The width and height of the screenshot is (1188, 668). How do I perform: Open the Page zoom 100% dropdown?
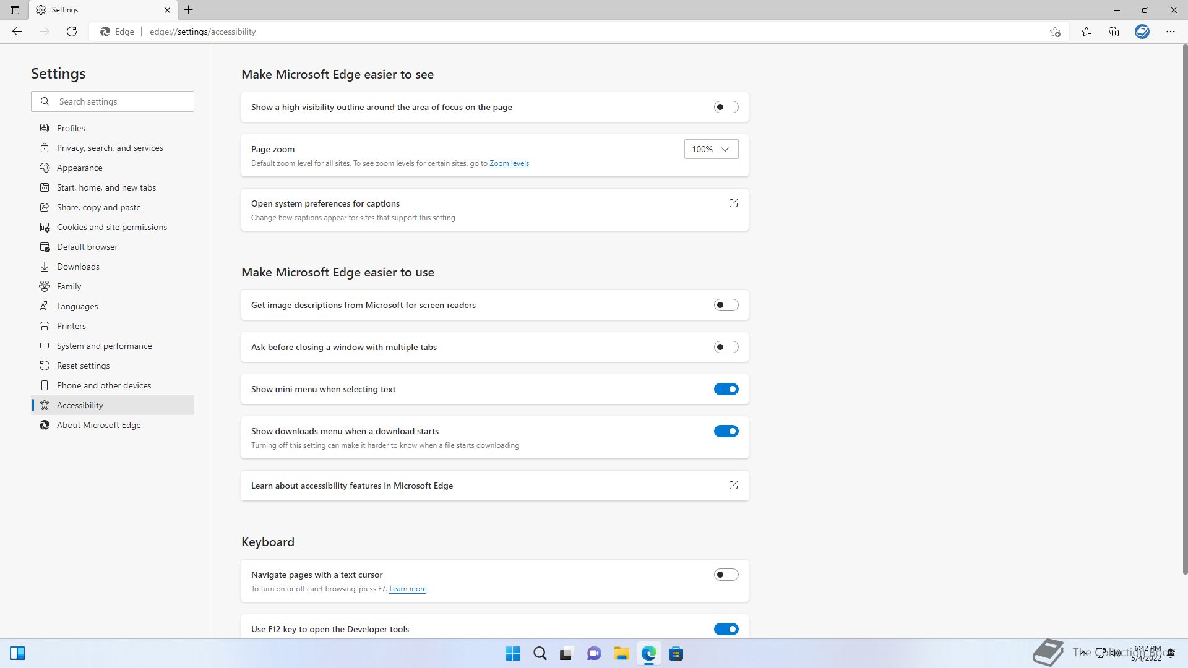coord(711,149)
